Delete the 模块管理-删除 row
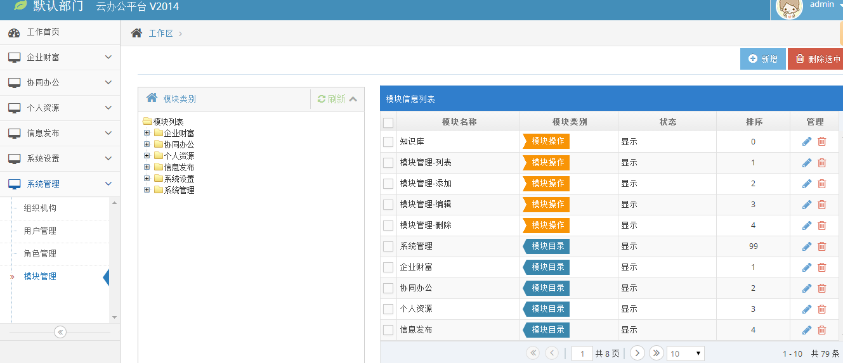 [x=822, y=226]
